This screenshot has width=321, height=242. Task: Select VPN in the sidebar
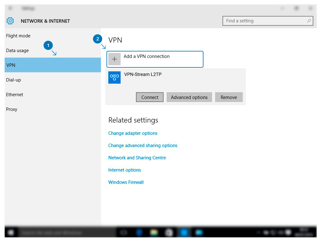tap(53, 65)
